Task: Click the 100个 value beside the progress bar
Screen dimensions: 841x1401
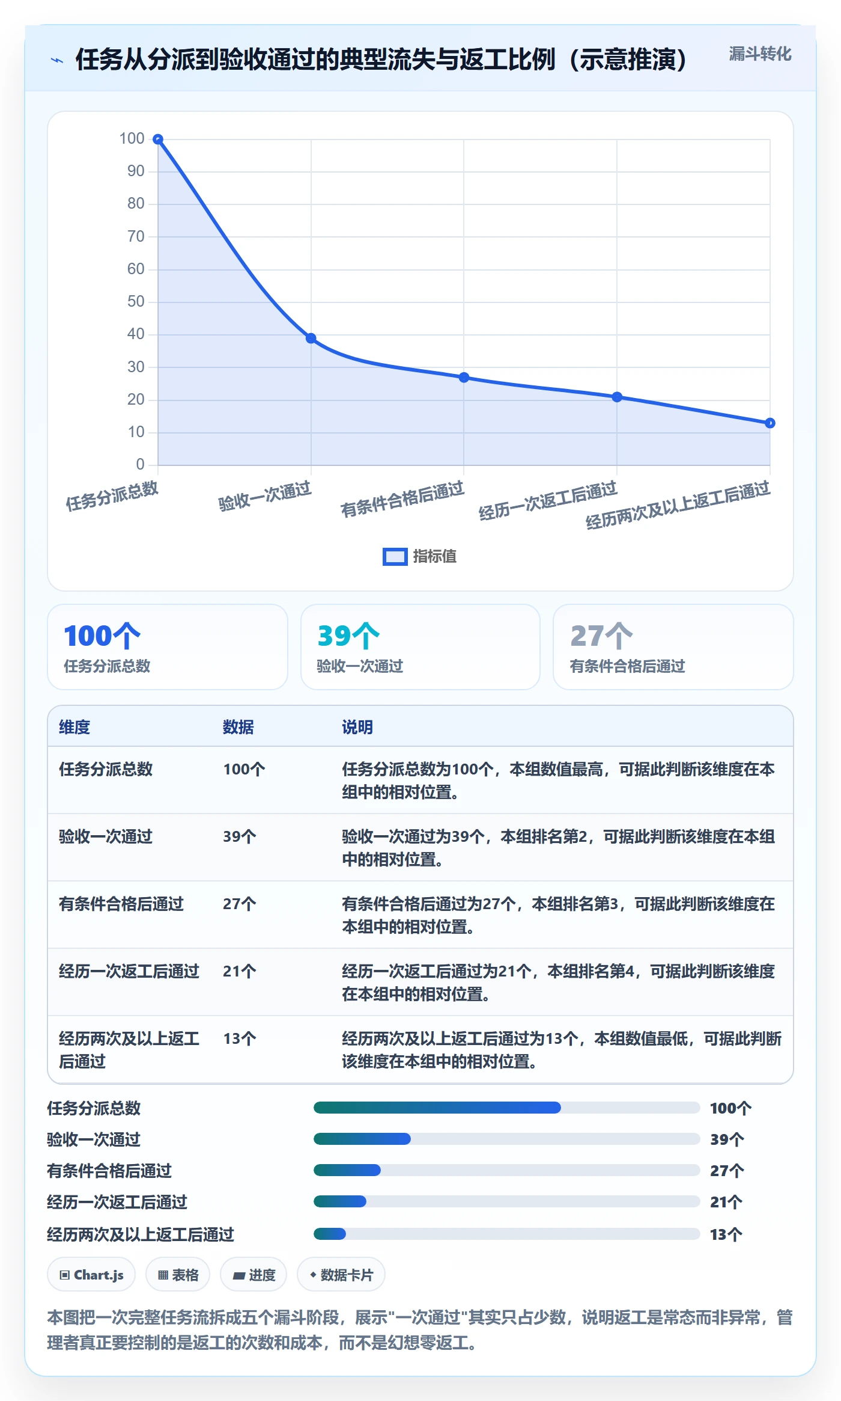Action: (730, 1108)
